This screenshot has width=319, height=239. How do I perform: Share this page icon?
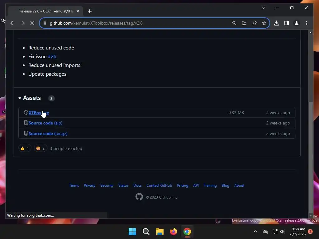tap(254, 23)
